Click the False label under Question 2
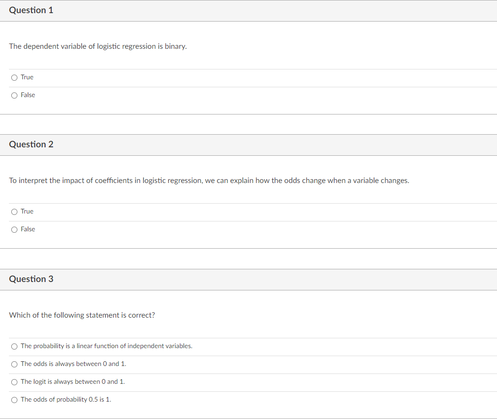The image size is (497, 419). [x=28, y=229]
